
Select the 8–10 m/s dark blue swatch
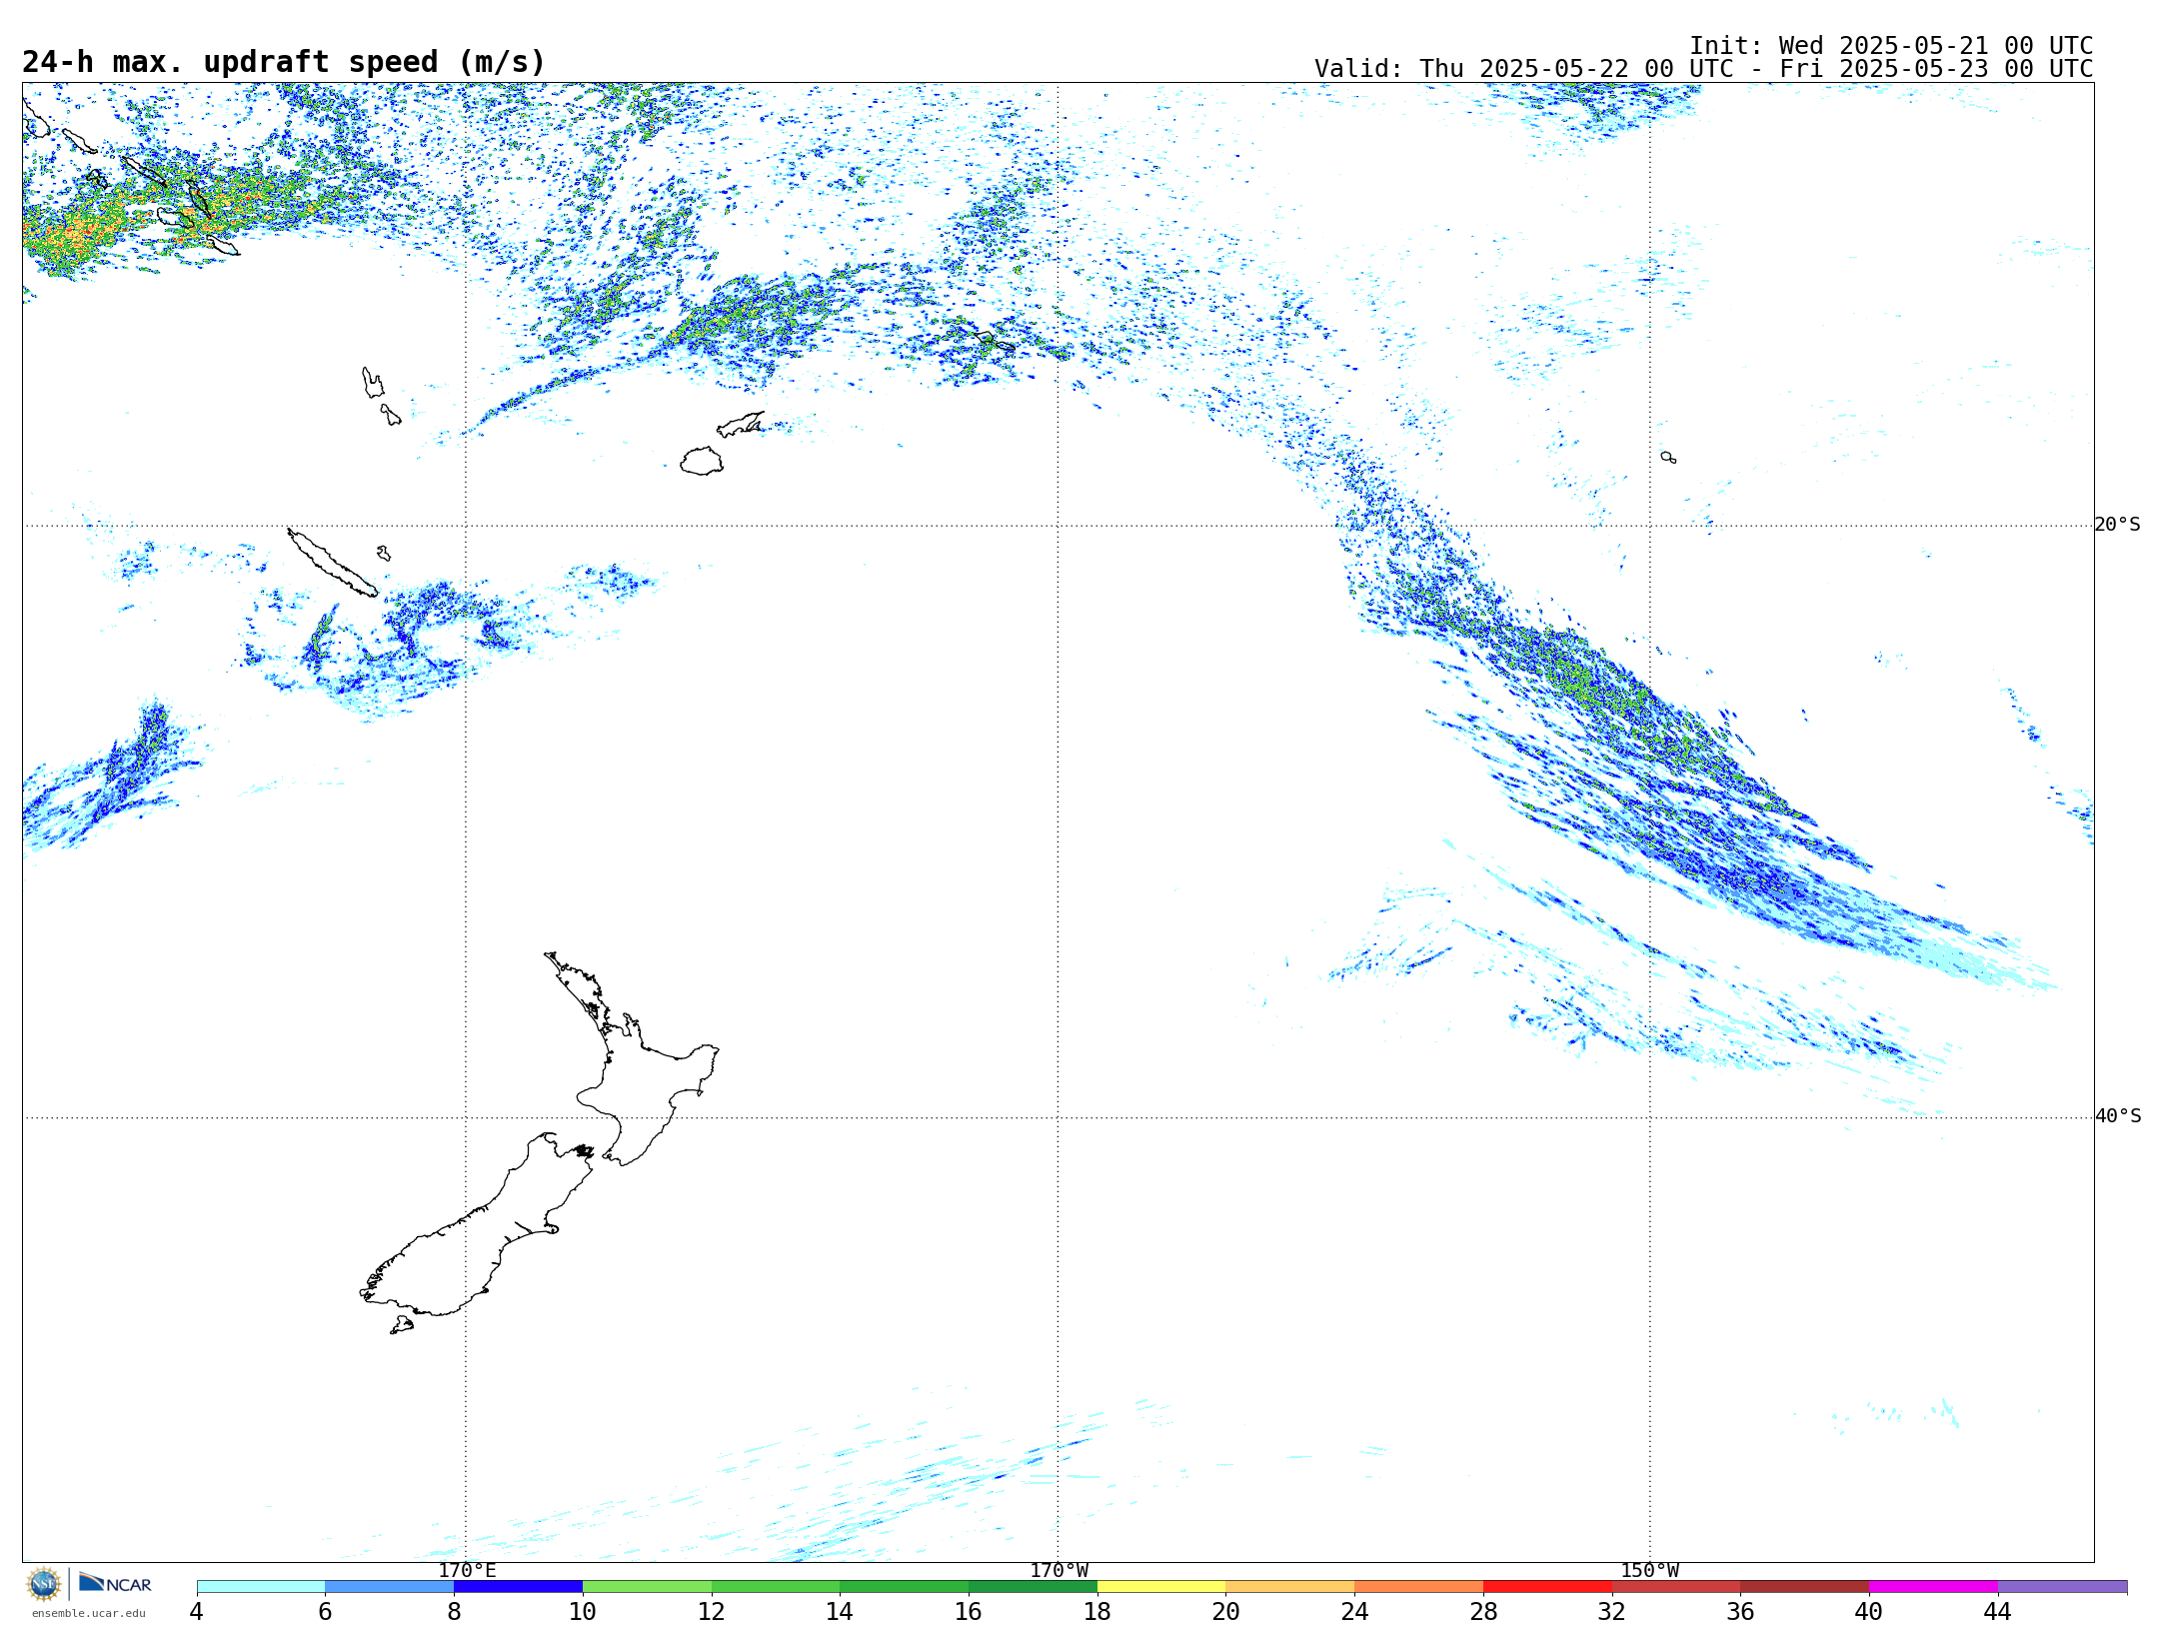[518, 1586]
